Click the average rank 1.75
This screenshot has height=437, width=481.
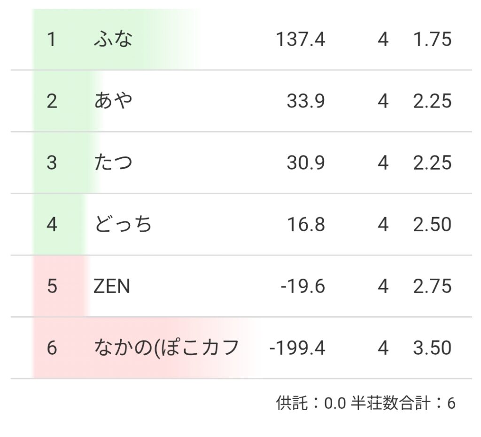point(432,39)
